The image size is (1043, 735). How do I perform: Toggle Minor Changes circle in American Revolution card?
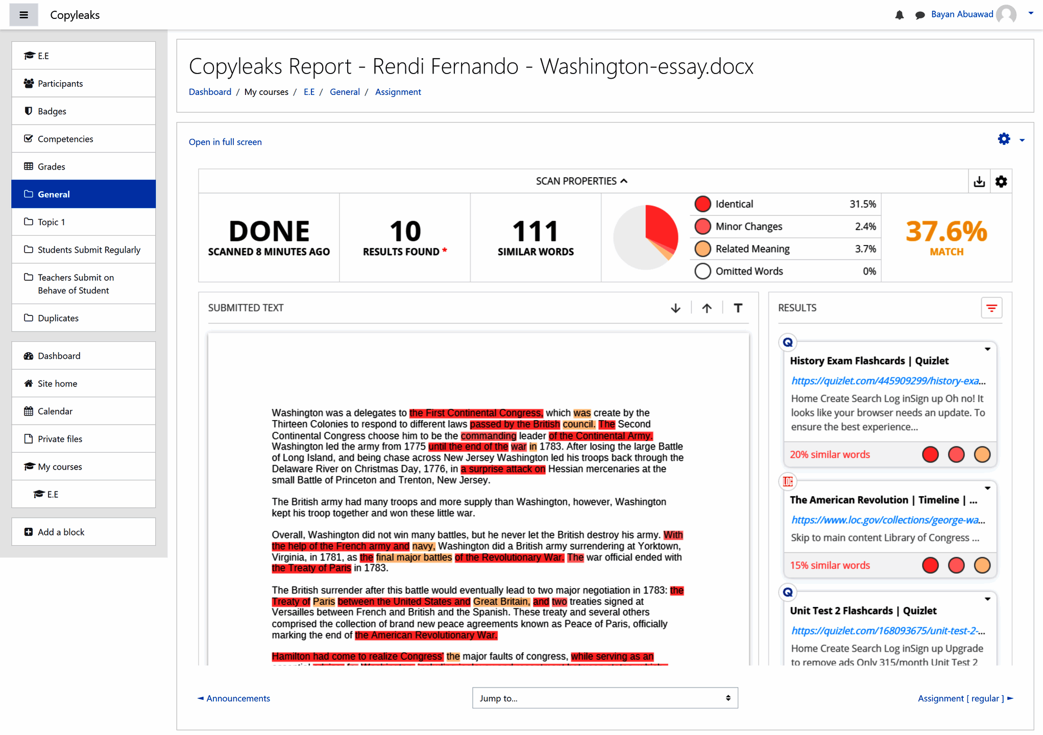956,565
